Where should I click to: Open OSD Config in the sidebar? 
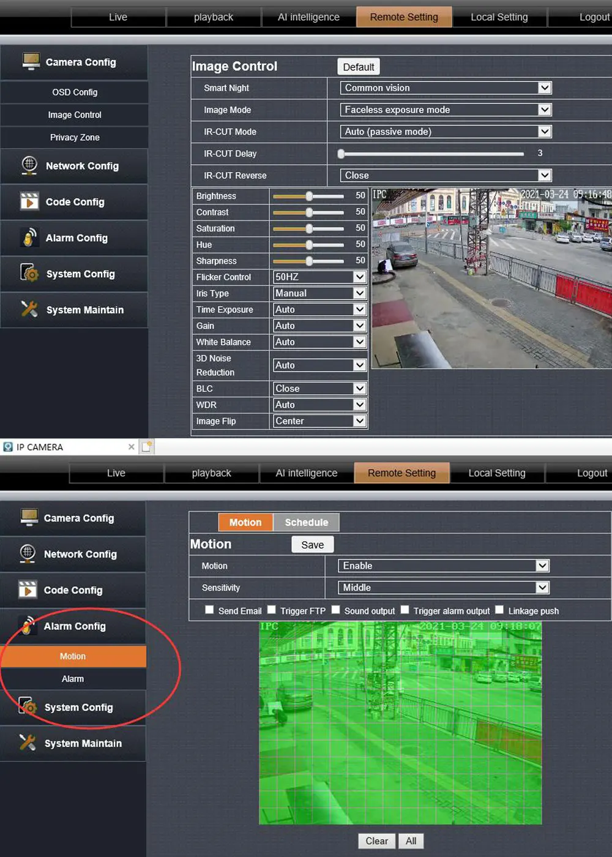click(75, 92)
